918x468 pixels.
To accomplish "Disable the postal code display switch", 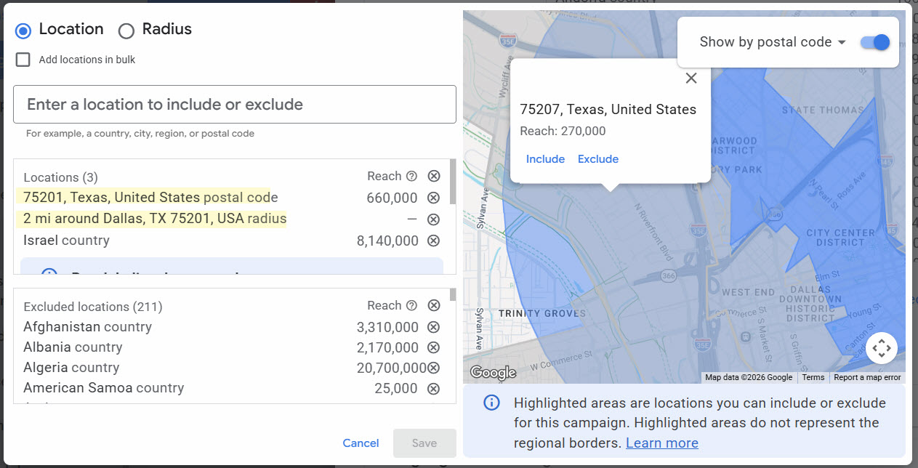I will [874, 42].
